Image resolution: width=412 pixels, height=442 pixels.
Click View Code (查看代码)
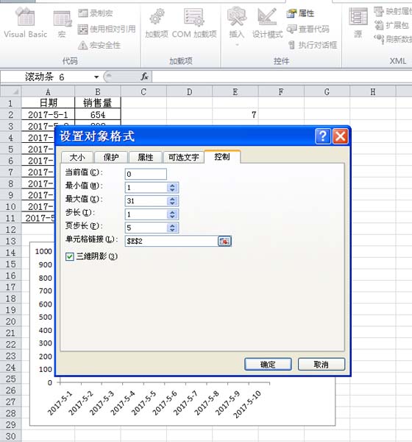click(x=308, y=29)
